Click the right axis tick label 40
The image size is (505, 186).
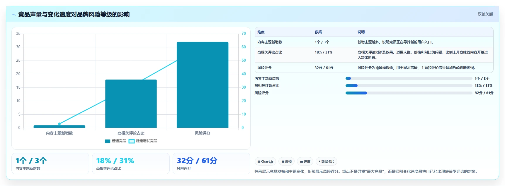(x=244, y=74)
